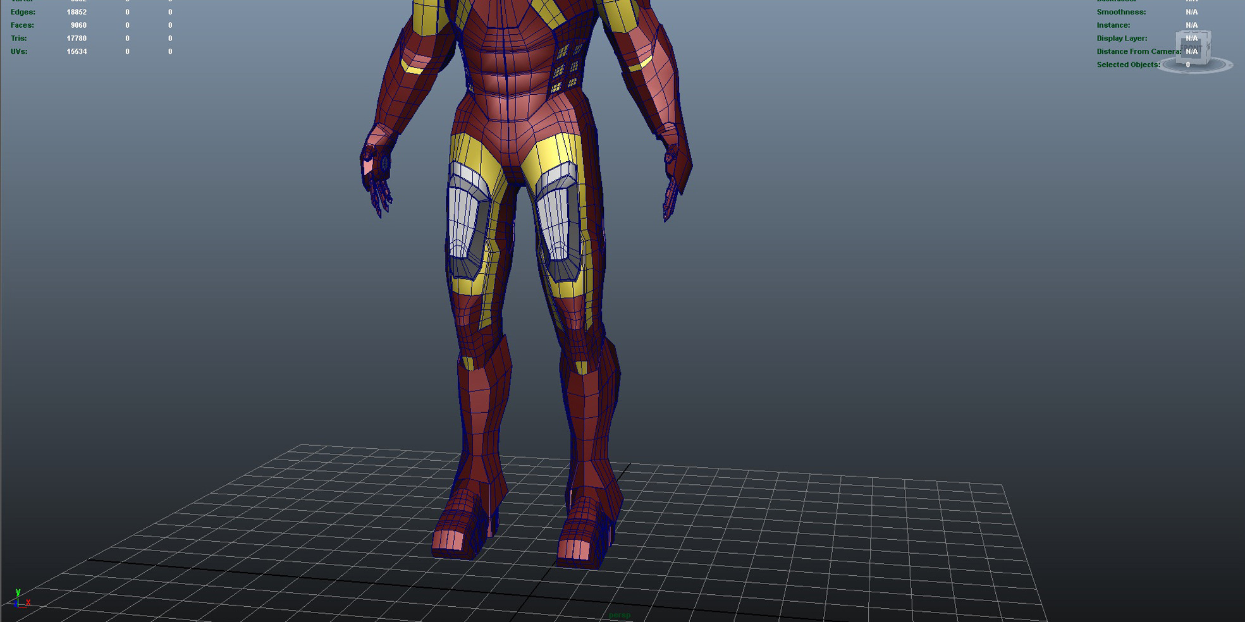Click the N/A value beside Smoothness
1245x622 pixels.
point(1192,12)
